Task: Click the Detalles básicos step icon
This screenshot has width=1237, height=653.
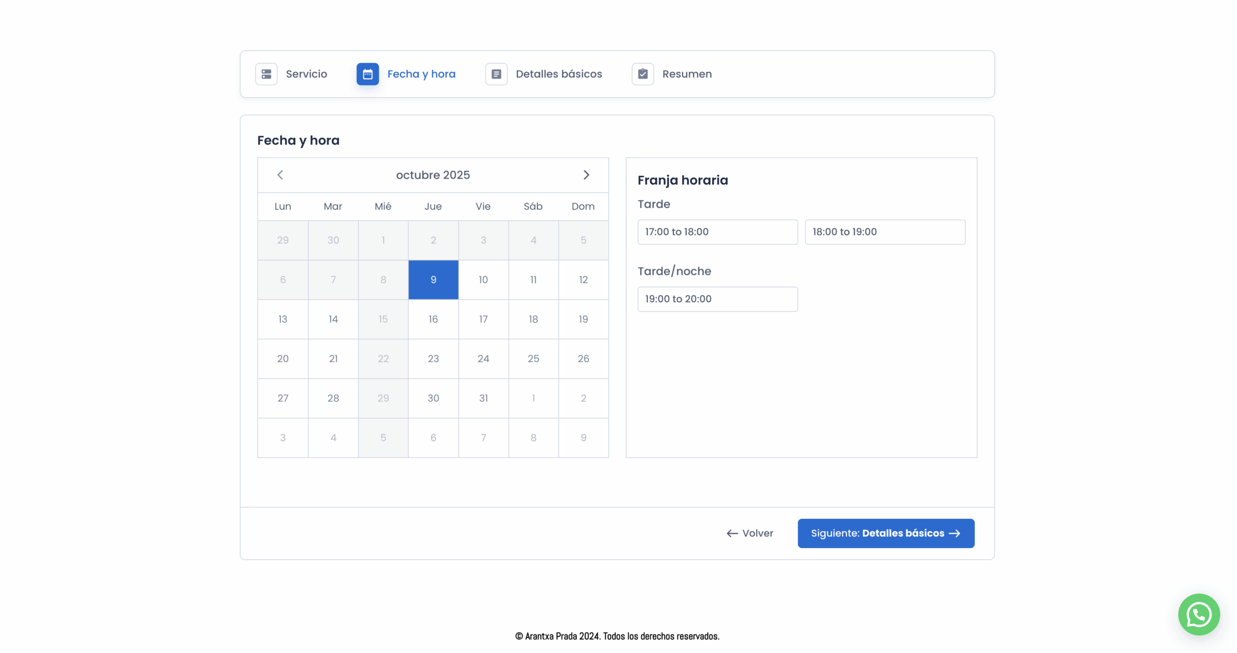Action: 496,74
